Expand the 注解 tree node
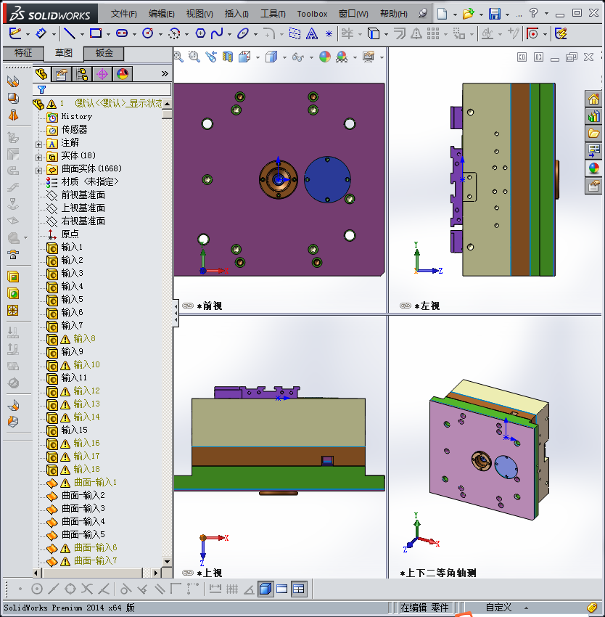This screenshot has height=617, width=605. click(x=38, y=144)
